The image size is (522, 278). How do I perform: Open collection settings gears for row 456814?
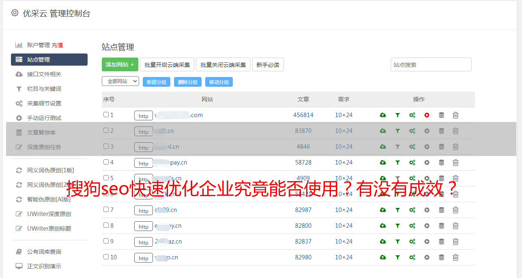412,115
